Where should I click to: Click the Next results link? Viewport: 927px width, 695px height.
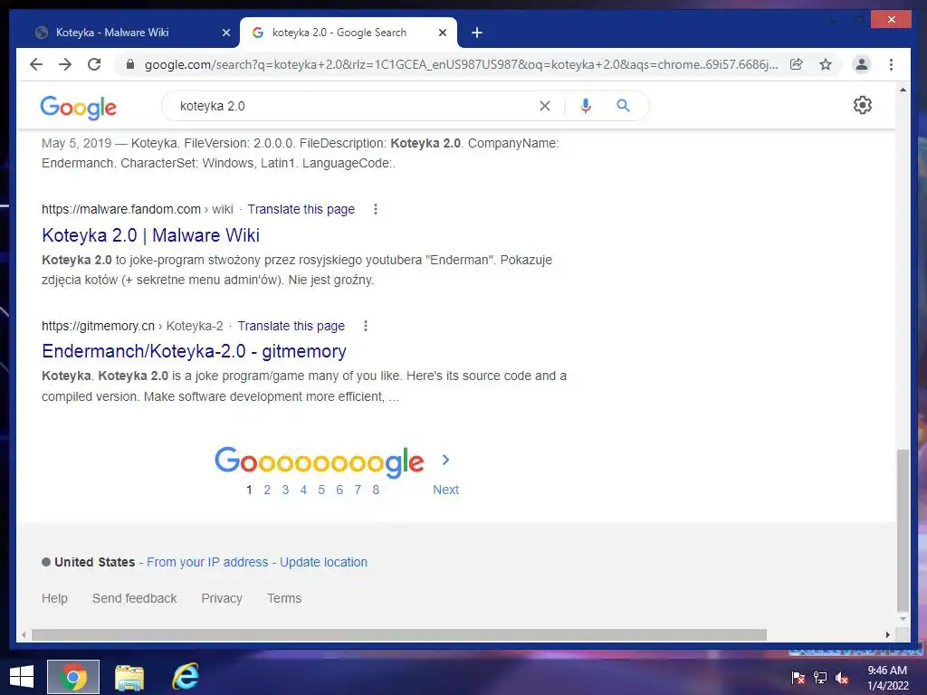pos(445,490)
